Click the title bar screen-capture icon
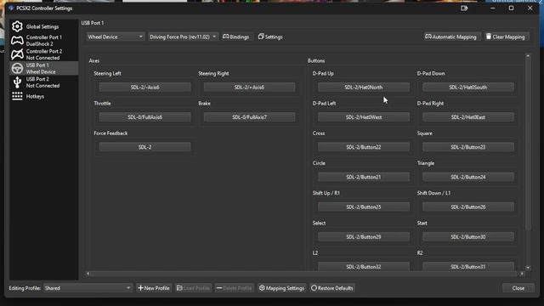 (464, 8)
